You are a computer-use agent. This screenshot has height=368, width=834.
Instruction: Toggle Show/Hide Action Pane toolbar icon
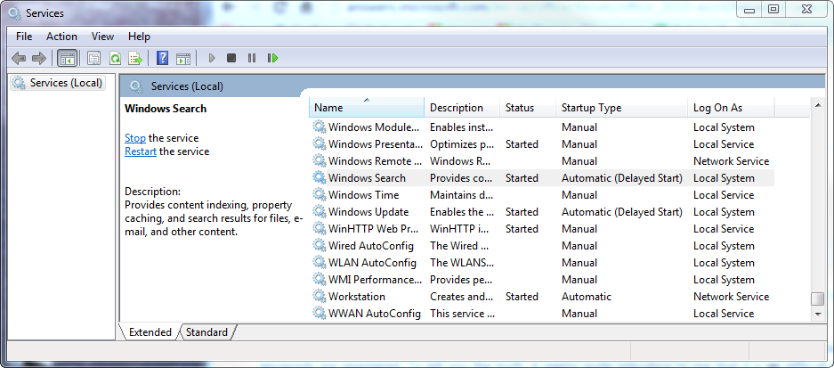pos(183,58)
